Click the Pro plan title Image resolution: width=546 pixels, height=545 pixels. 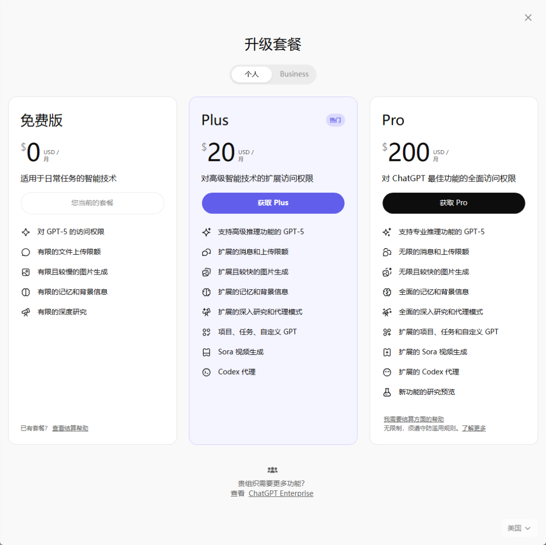[x=393, y=120]
